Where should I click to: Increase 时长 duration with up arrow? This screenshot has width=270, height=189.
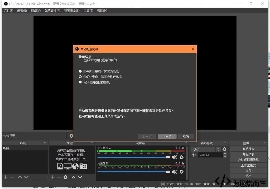[x=225, y=153]
